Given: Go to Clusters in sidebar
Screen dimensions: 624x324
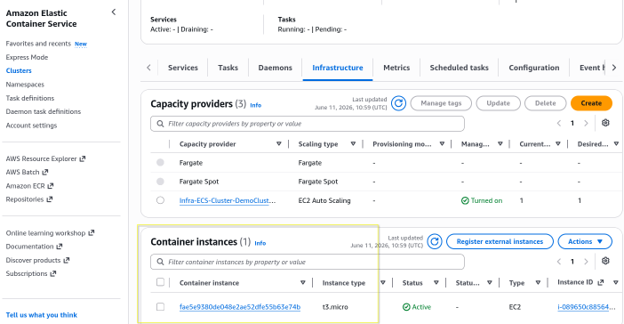Looking at the screenshot, I should click(19, 70).
